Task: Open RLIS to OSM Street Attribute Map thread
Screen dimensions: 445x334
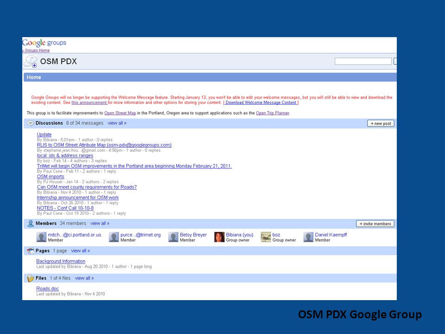Action: click(x=104, y=145)
